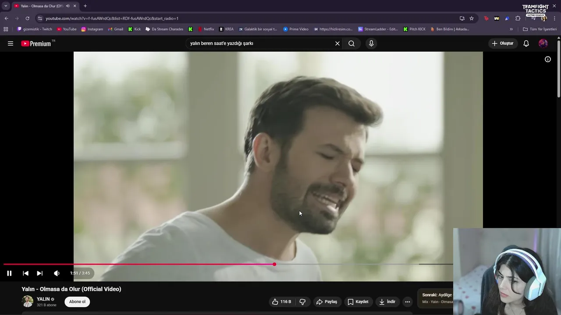Screen dimensions: 561x315
Task: Open the apps grid in bookmarks bar
Action: point(6,29)
